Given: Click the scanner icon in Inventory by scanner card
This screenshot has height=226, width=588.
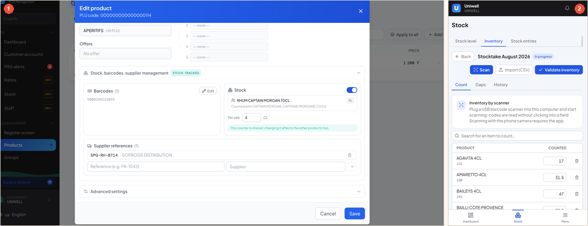Looking at the screenshot, I should (461, 105).
